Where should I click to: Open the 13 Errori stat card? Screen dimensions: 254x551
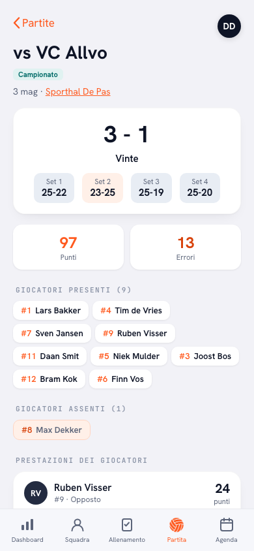tap(186, 247)
